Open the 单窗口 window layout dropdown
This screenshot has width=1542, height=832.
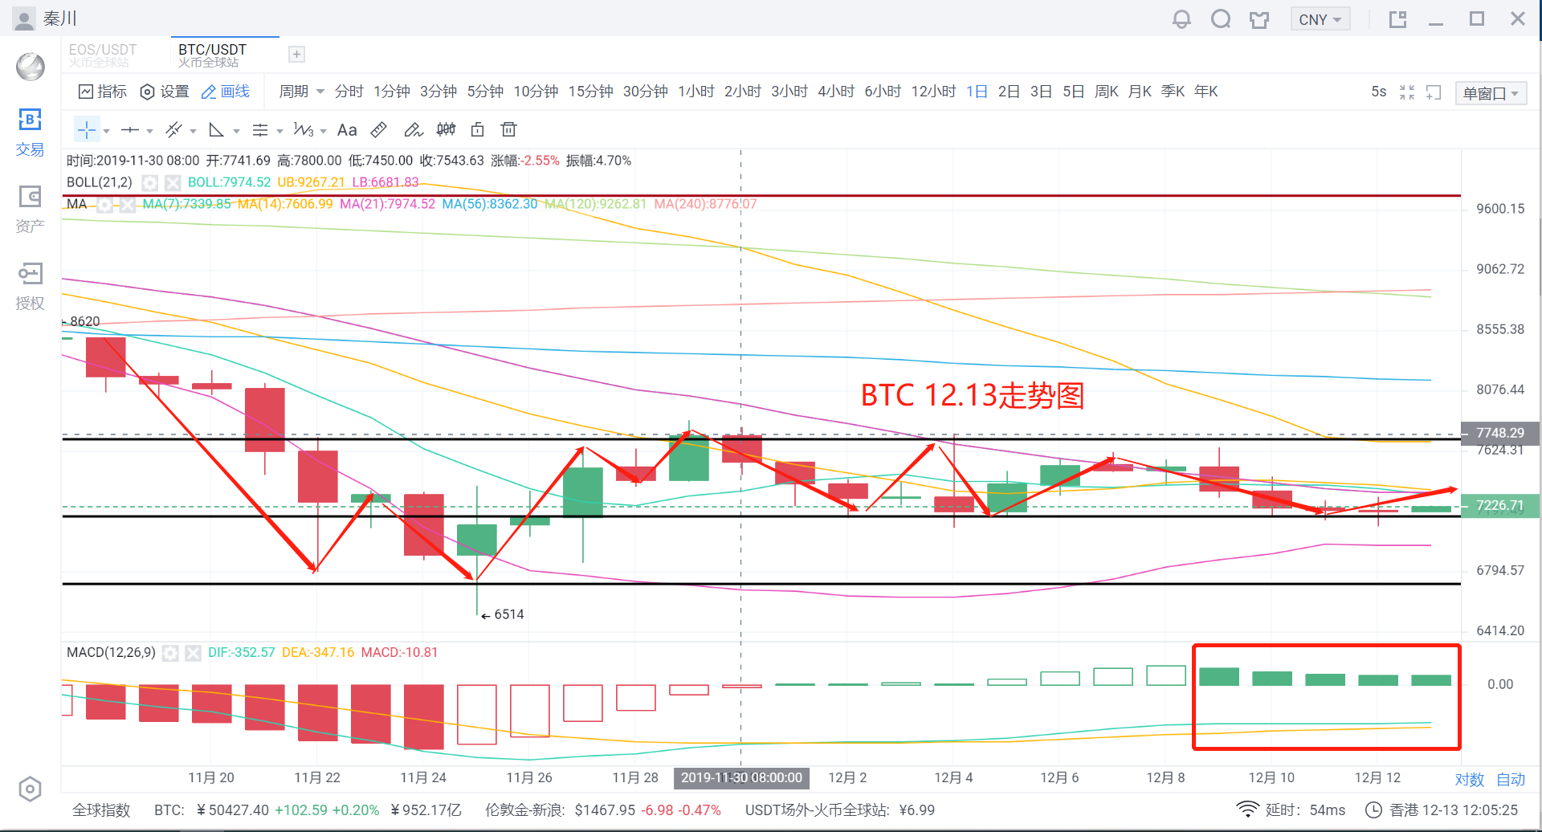coord(1491,92)
